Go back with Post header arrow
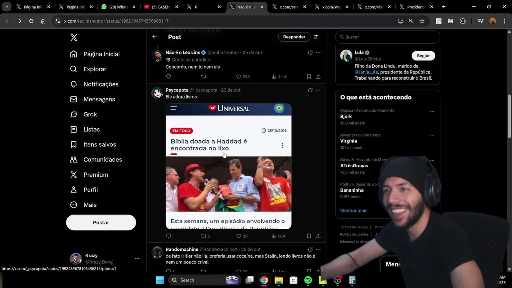512x288 pixels. coord(154,37)
